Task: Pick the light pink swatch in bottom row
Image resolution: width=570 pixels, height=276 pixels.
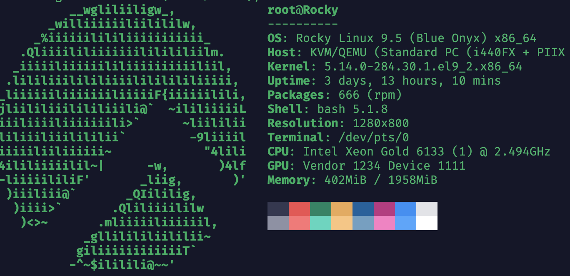Action: [384, 223]
